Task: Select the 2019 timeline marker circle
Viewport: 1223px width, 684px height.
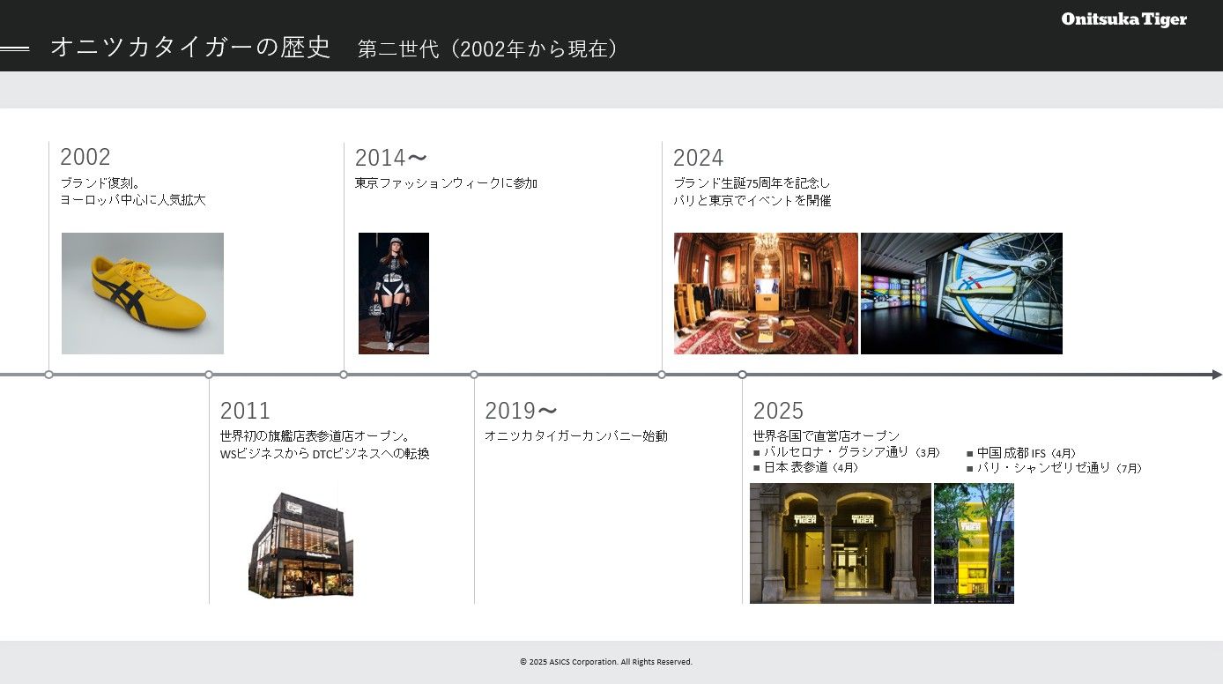Action: tap(474, 375)
